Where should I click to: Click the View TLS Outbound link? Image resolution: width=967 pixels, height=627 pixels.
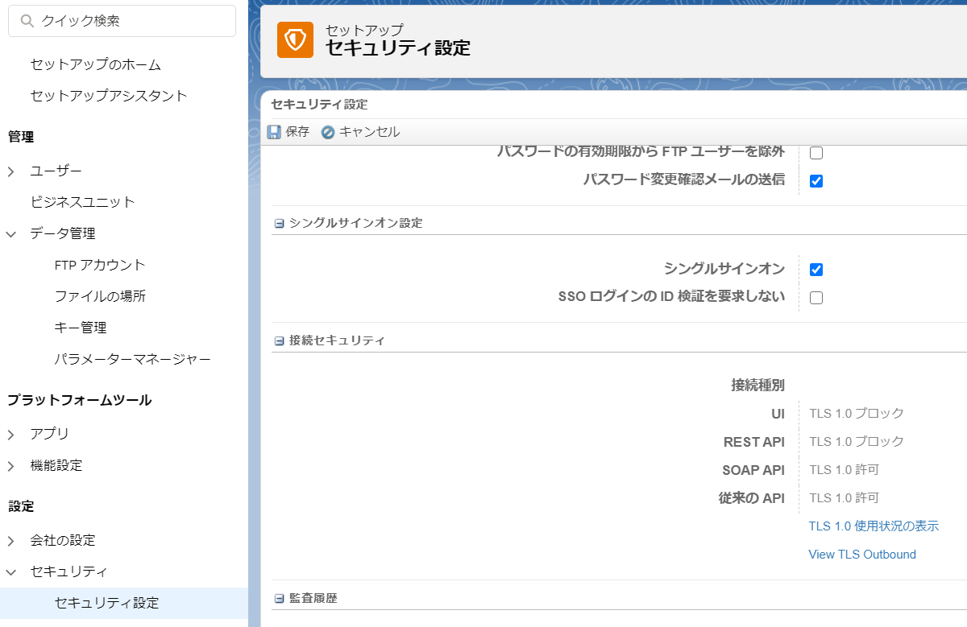point(861,554)
